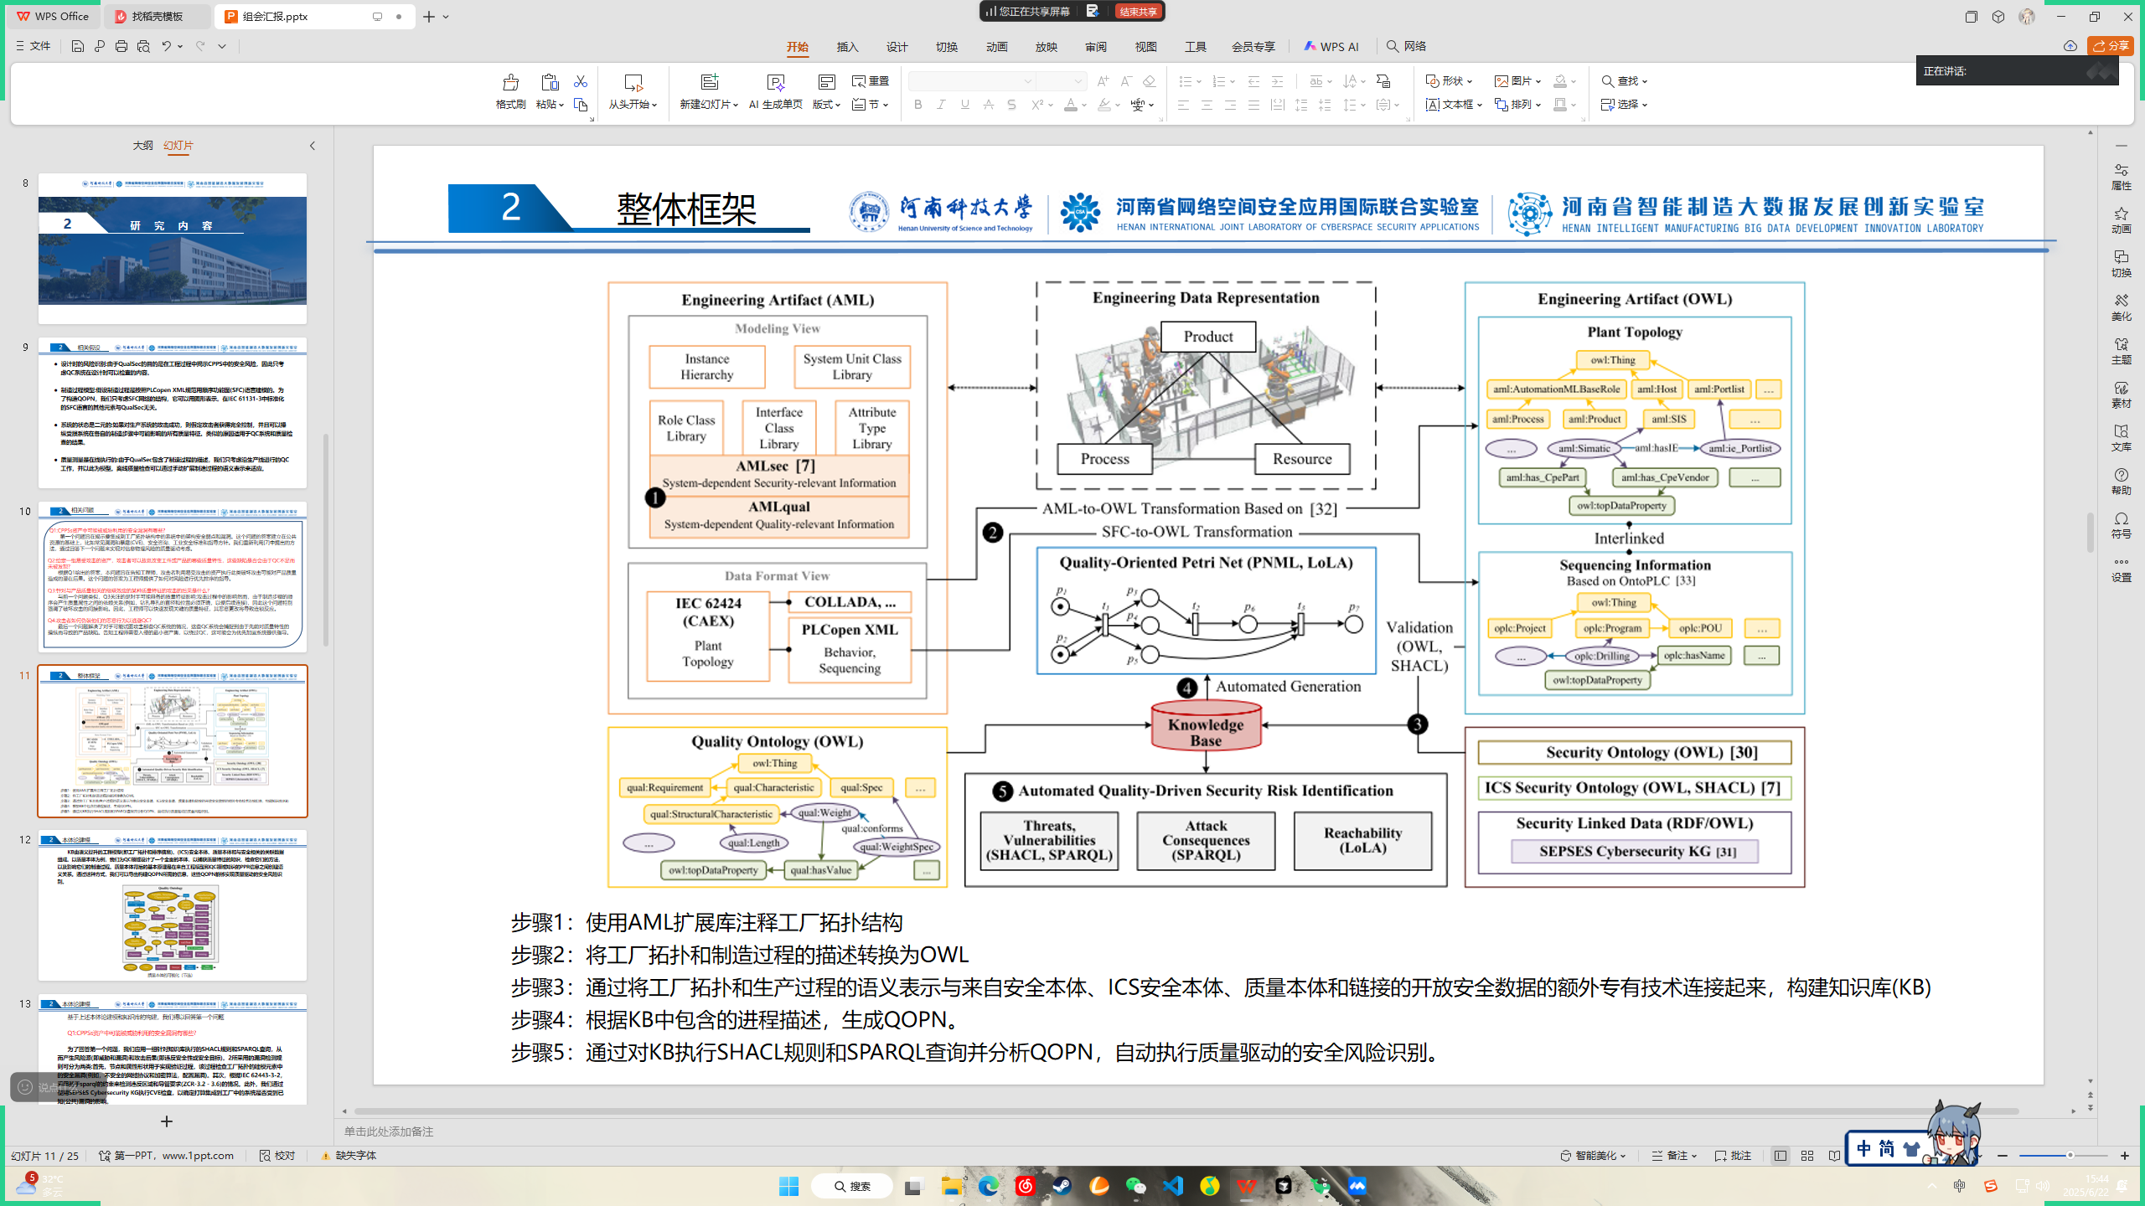The width and height of the screenshot is (2145, 1206).
Task: Open 设置 settings in right sidebar
Action: tap(2121, 569)
